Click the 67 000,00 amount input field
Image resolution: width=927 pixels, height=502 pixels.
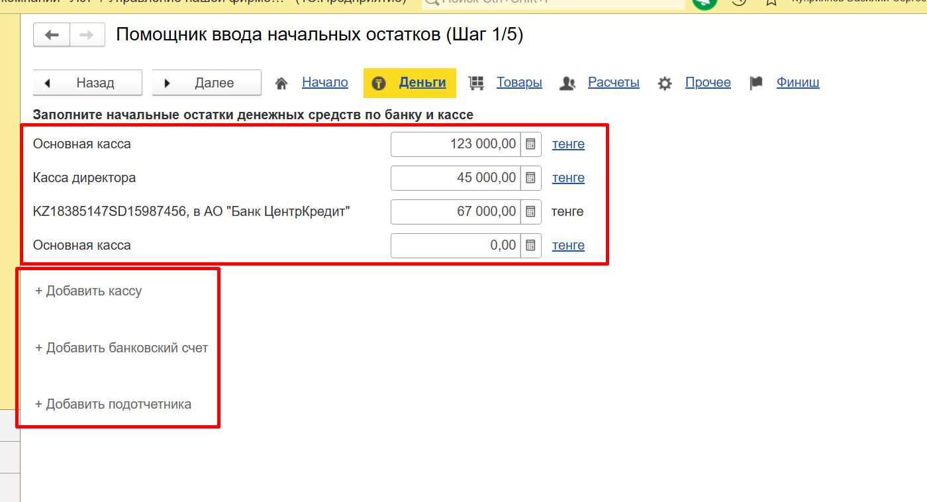(x=456, y=211)
